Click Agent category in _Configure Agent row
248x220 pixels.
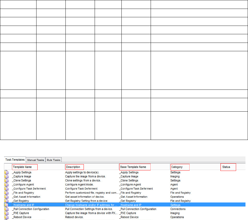174,185
